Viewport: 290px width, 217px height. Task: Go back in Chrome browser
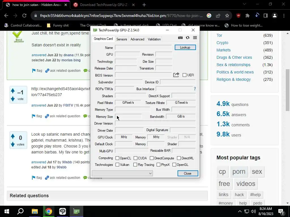pyautogui.click(x=6, y=16)
